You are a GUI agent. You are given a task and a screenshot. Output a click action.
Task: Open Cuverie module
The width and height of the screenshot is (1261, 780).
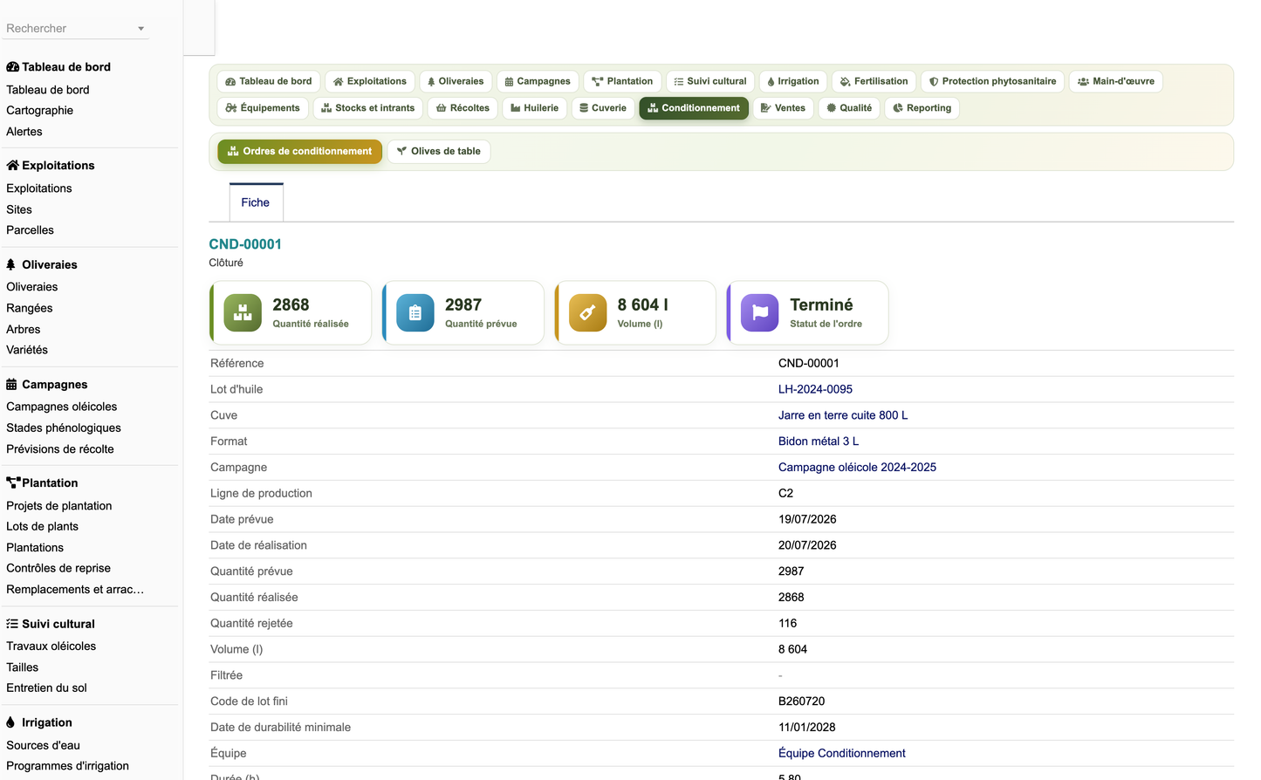pos(603,108)
